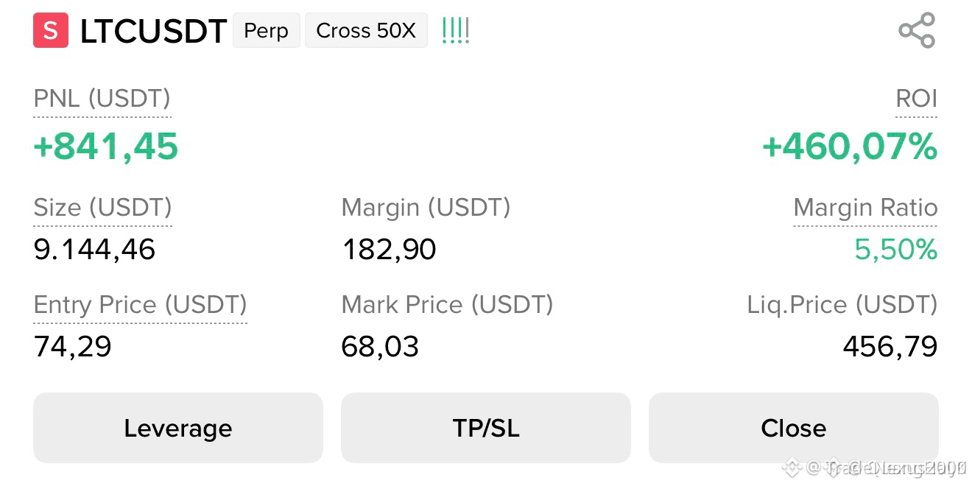Tap the Mark Price value 68,03
The height and width of the screenshot is (486, 972).
[x=380, y=347]
